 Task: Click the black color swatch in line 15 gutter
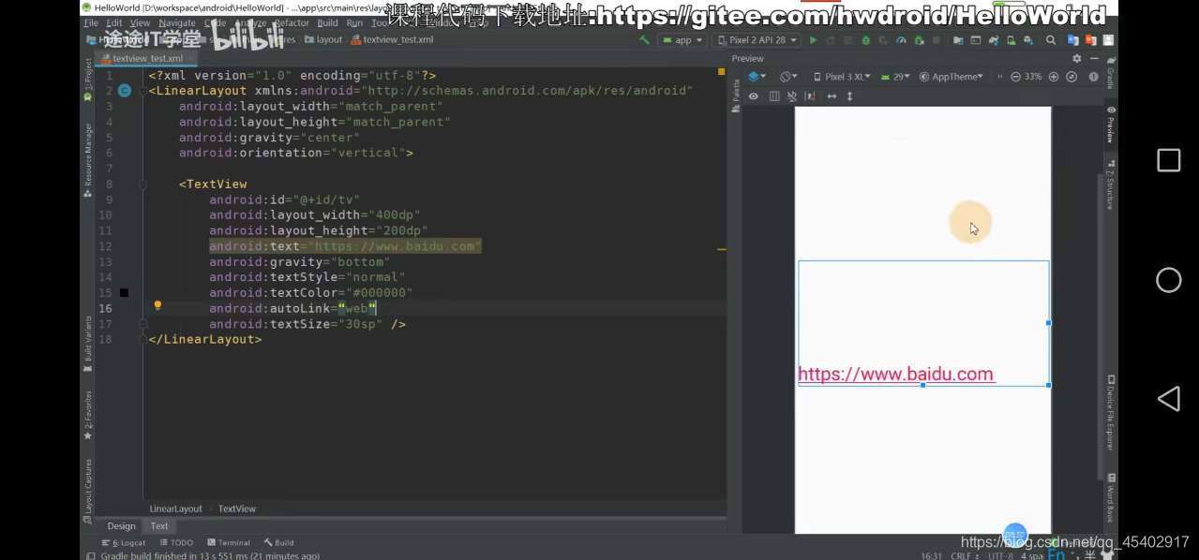(124, 293)
